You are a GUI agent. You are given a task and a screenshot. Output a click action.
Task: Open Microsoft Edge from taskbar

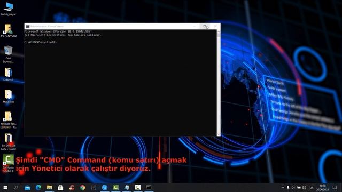(x=38, y=187)
